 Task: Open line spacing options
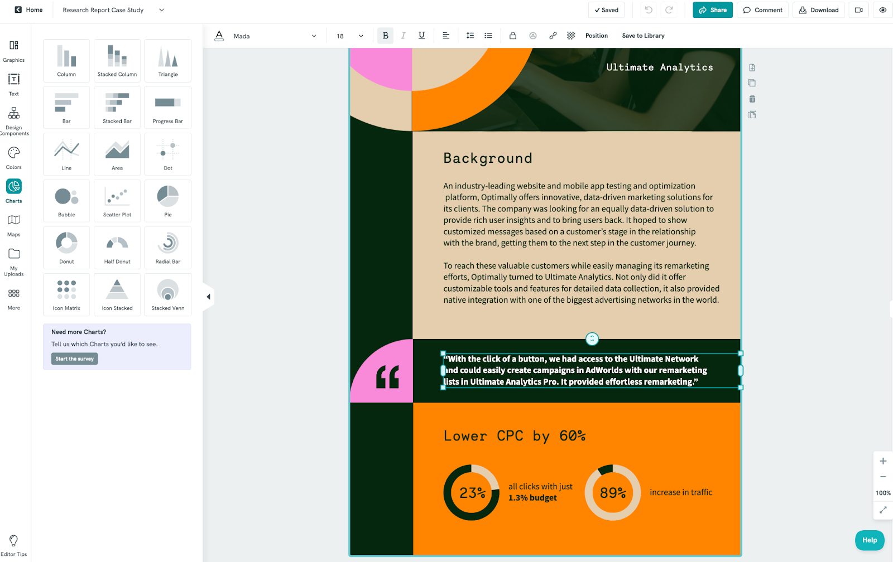click(470, 36)
